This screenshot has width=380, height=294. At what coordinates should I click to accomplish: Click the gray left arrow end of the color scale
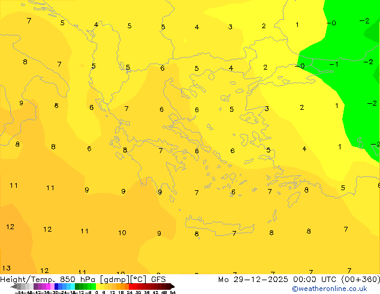14,287
